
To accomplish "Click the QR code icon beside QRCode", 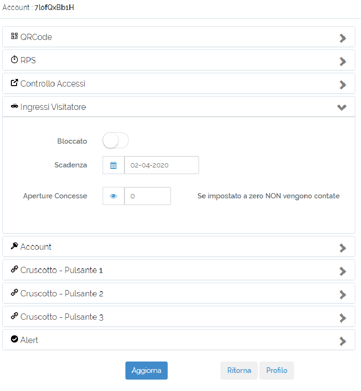I will click(x=14, y=36).
